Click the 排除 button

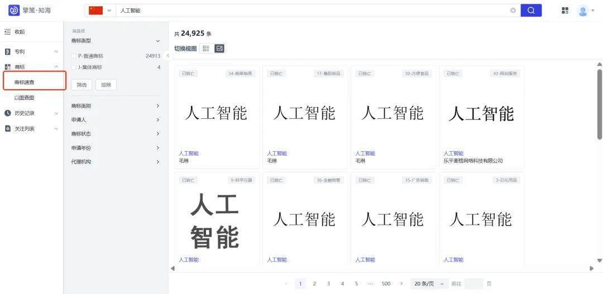tap(106, 85)
